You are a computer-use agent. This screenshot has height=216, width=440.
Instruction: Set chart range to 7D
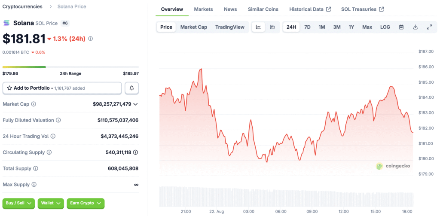pyautogui.click(x=308, y=27)
